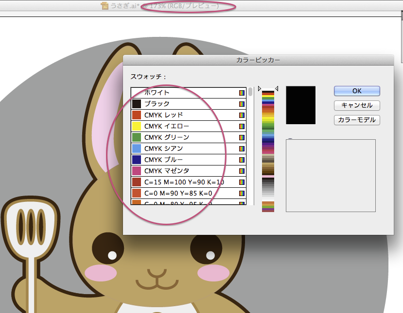Viewport: 403px width, 313px height.
Task: Select the CMYK icon next to CMYK イエロー
Action: [242, 126]
